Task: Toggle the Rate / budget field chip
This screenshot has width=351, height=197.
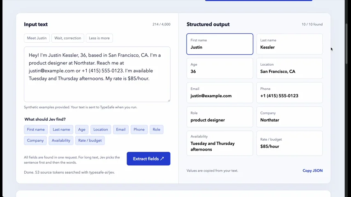Action: pos(90,140)
